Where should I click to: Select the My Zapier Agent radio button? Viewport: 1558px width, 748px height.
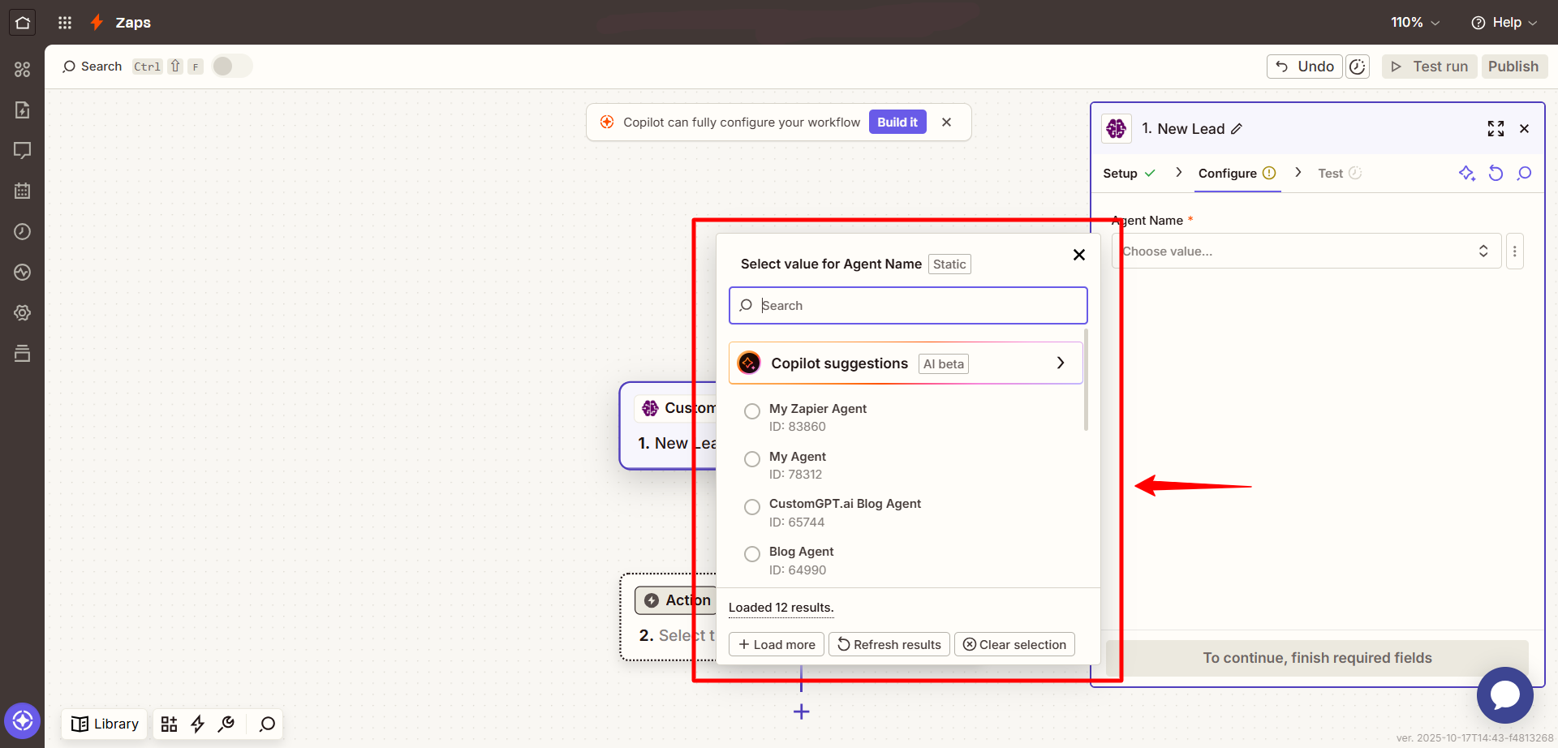pyautogui.click(x=752, y=411)
